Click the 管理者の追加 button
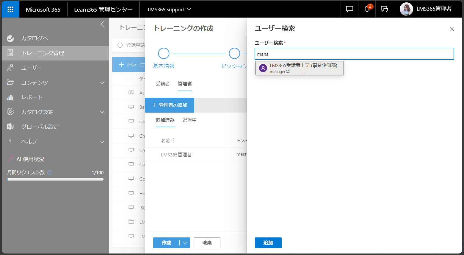This screenshot has width=464, height=255. [170, 105]
